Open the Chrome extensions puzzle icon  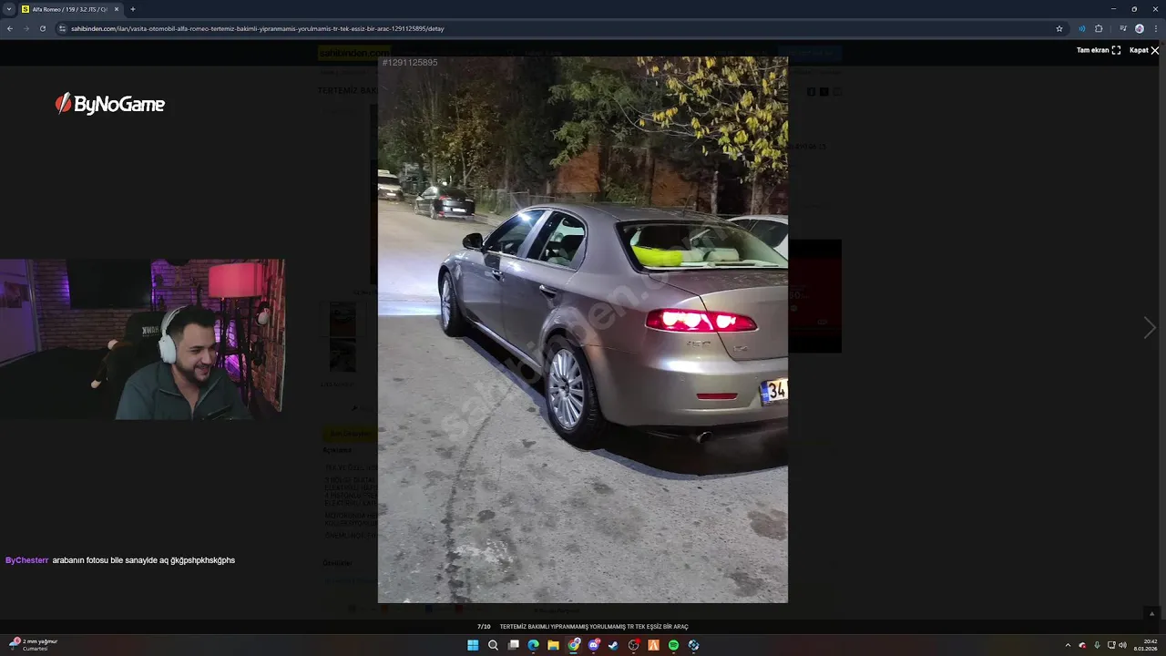(1099, 28)
